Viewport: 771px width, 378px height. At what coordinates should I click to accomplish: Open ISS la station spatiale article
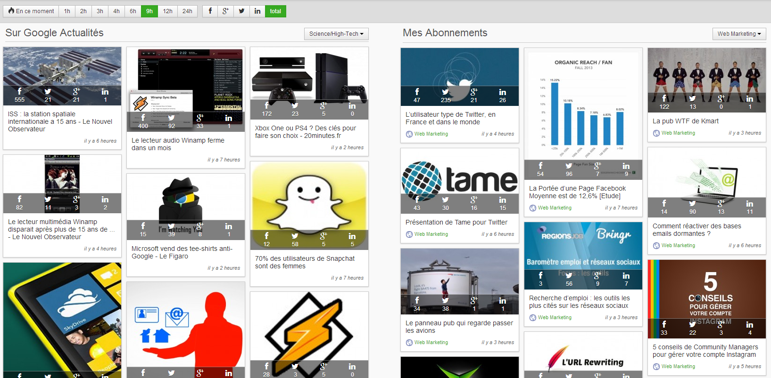coord(60,121)
